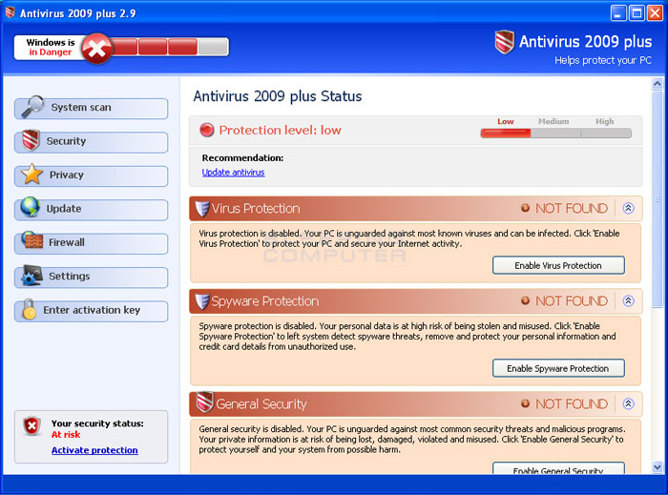668x495 pixels.
Task: Click the brick wall Firewall icon
Action: point(31,240)
